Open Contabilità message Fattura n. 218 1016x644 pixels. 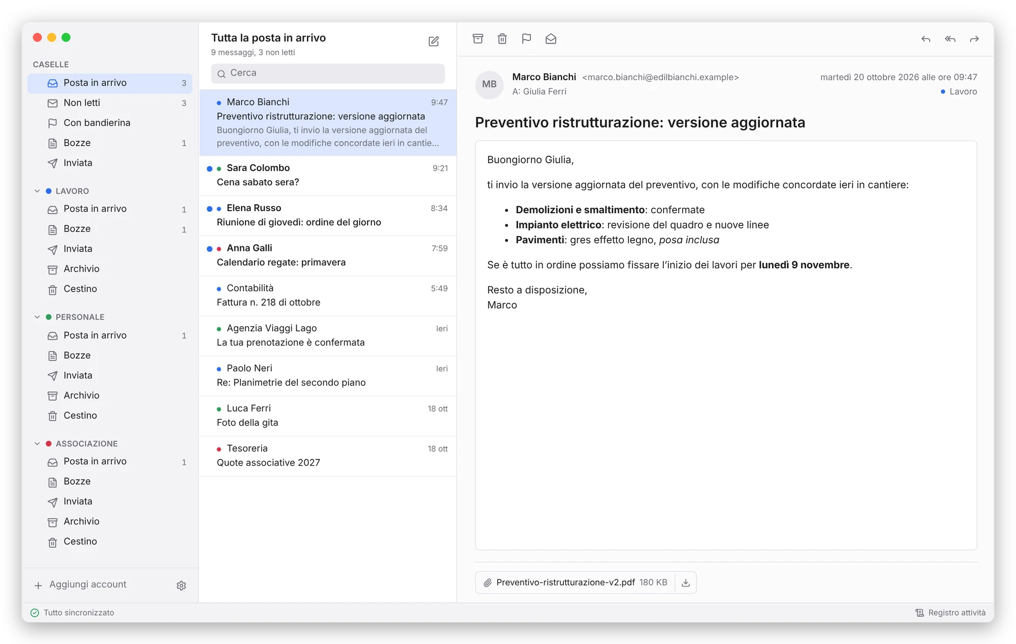click(x=328, y=296)
